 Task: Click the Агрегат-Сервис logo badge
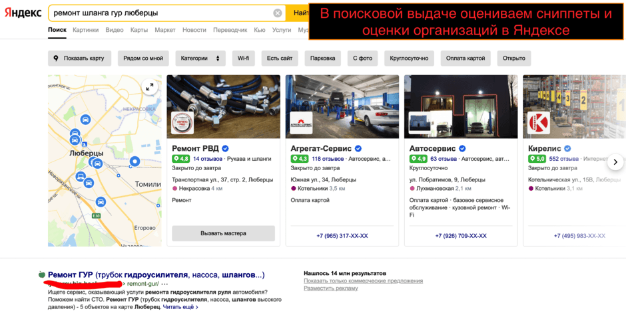301,123
